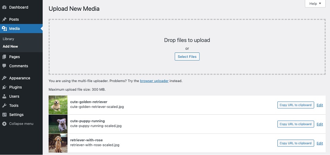
Task: Click filename retriever-with-rose-scaled.jpg
Action: 95,145
